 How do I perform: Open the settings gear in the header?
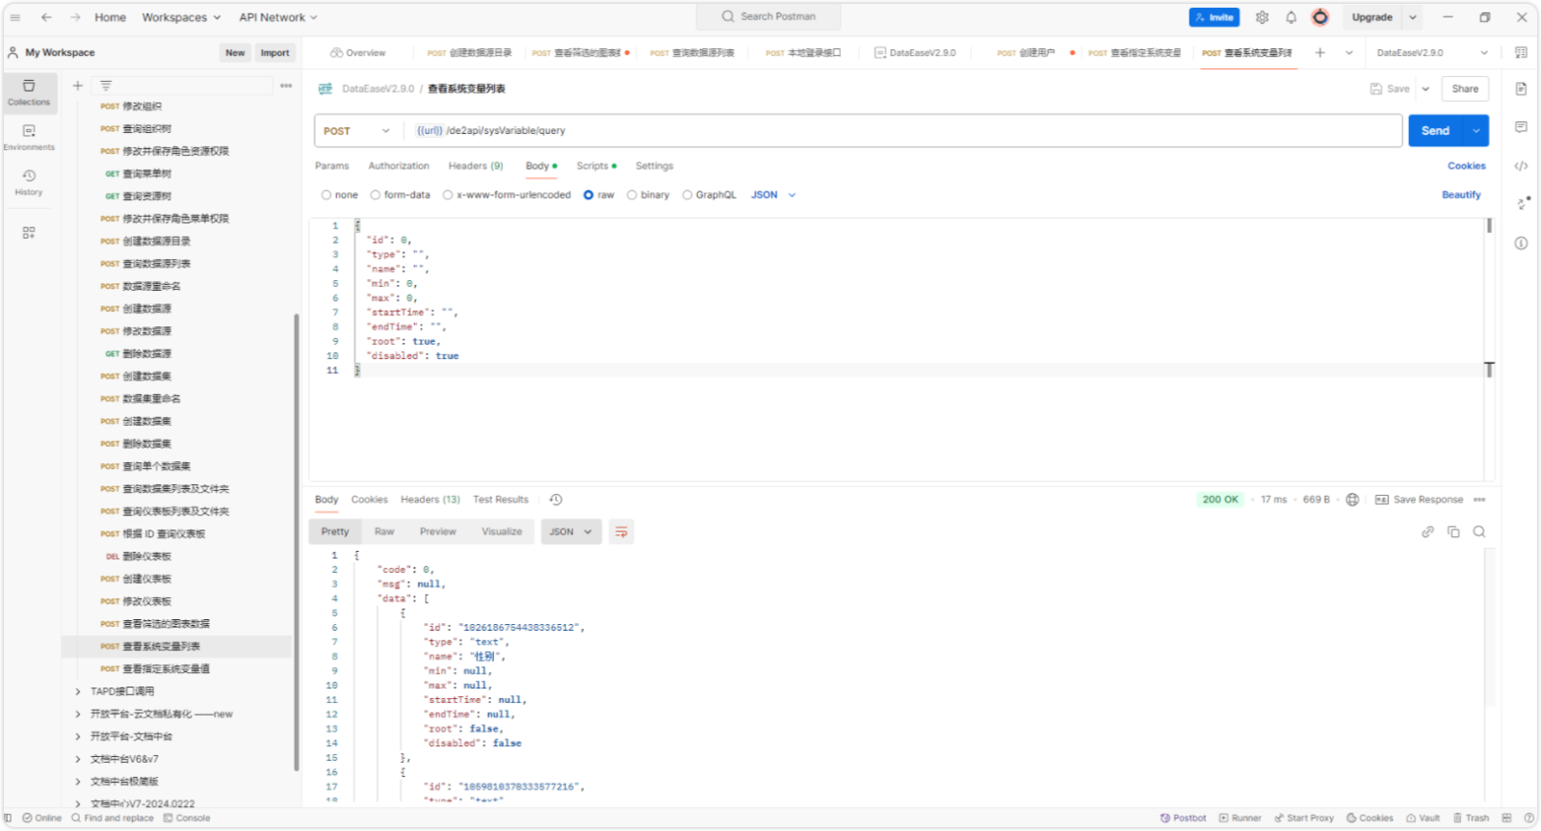coord(1262,17)
